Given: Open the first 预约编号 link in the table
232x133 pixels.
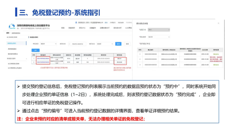Looking at the screenshot, I should pyautogui.click(x=43, y=59).
